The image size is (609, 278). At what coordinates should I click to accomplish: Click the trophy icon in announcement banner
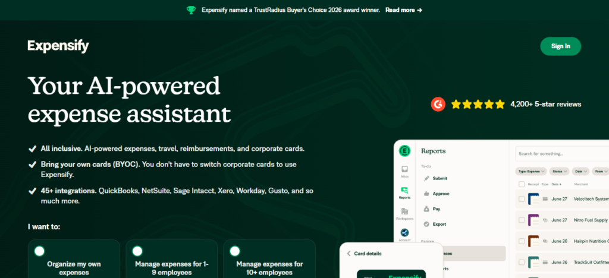click(x=191, y=10)
